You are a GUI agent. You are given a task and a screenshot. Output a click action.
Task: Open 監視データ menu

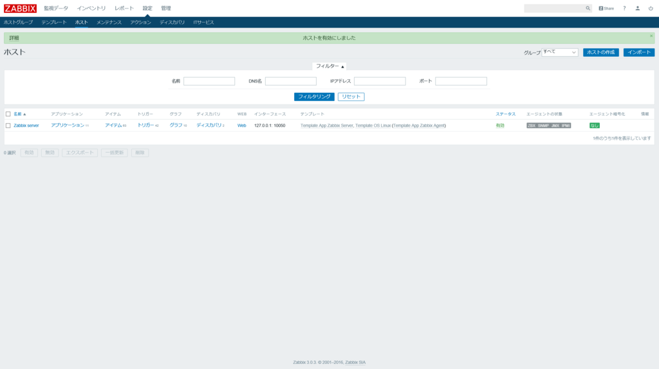(56, 8)
